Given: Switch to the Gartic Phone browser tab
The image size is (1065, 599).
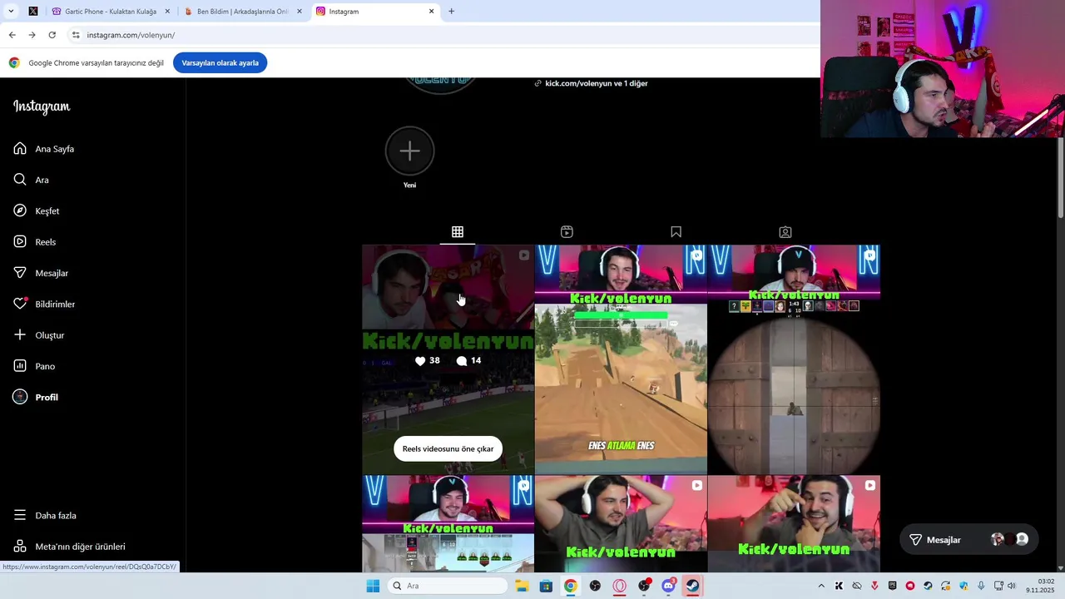Looking at the screenshot, I should tap(111, 12).
